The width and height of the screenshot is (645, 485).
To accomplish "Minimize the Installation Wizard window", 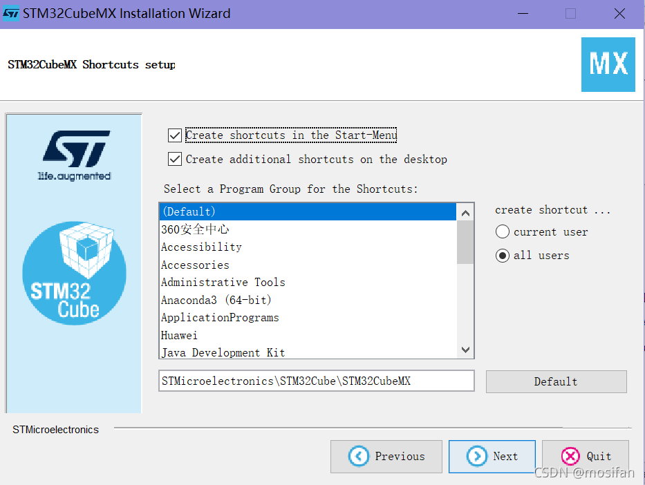I will click(x=523, y=14).
